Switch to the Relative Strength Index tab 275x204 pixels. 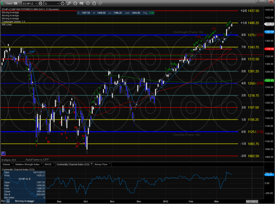click(28, 164)
